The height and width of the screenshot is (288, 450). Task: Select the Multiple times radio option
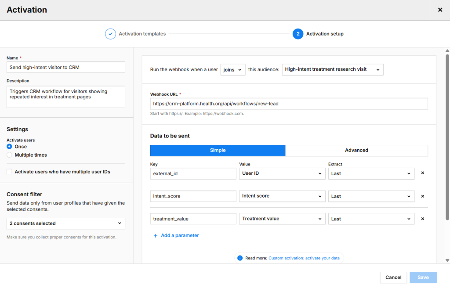pos(9,155)
